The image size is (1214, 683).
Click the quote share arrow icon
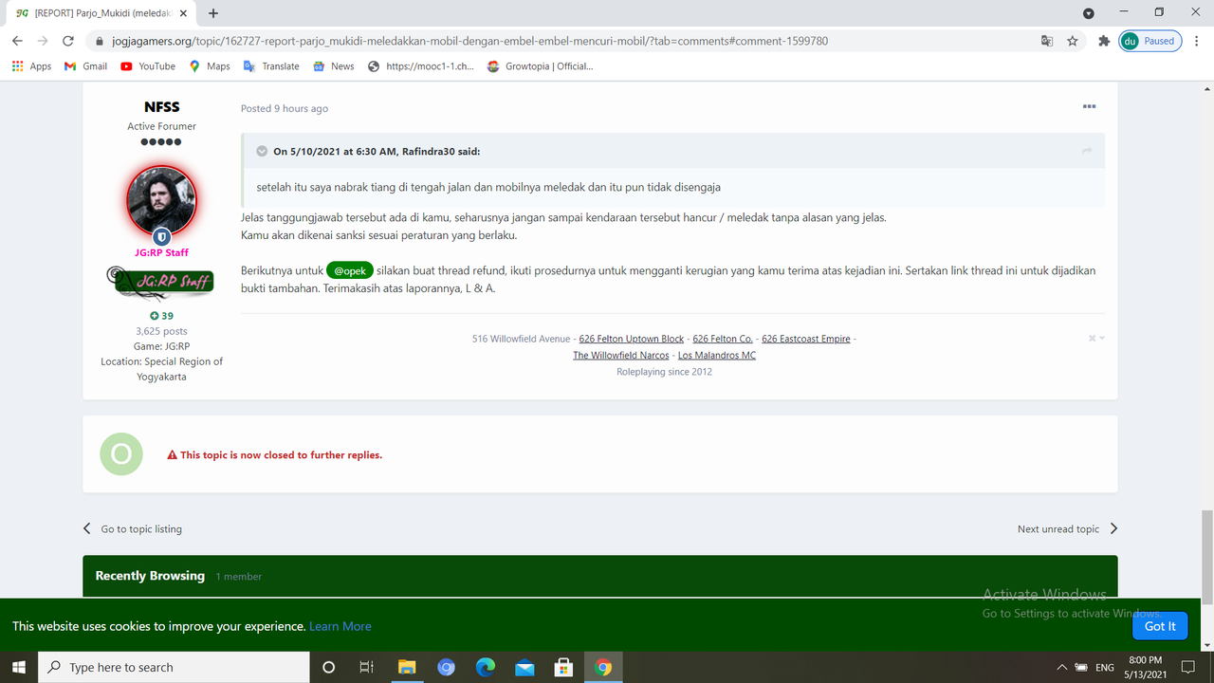point(1087,151)
